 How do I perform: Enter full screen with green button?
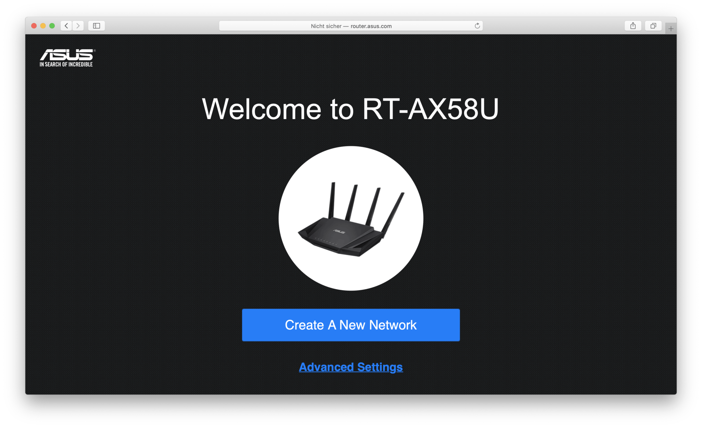pyautogui.click(x=52, y=26)
